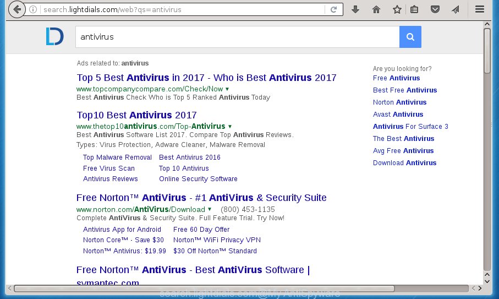Select 'Download Antivirus' related search
499x299 pixels.
(404, 162)
